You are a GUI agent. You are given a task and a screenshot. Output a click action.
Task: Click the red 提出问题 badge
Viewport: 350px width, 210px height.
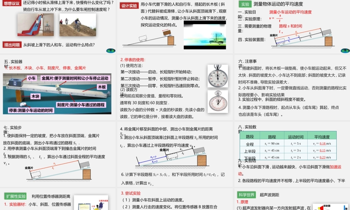click(x=12, y=45)
